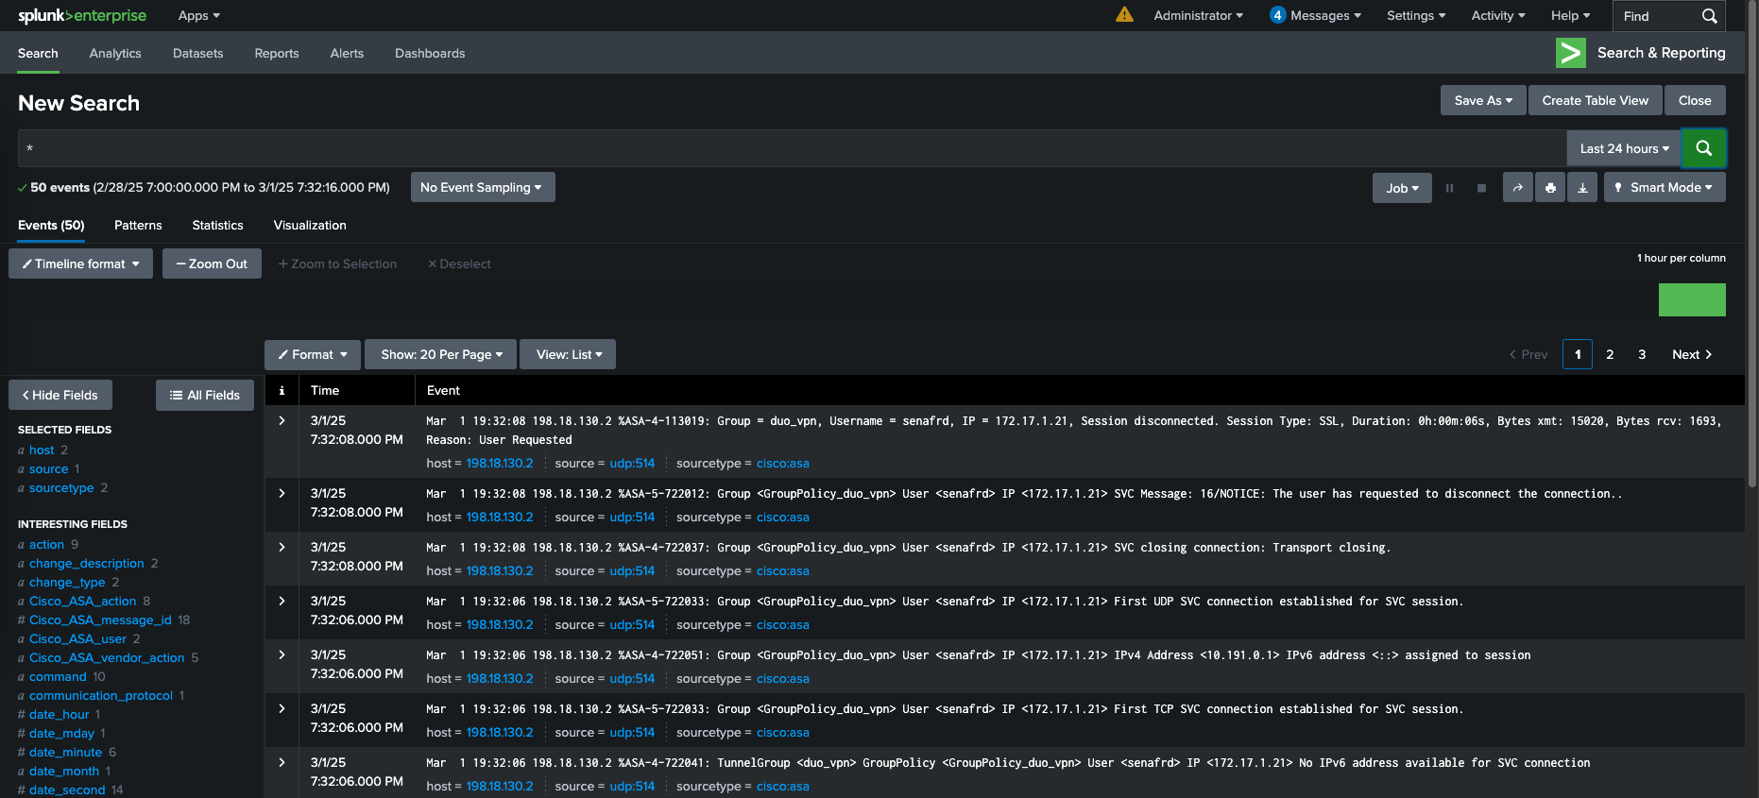Print the search results via printer icon

click(1550, 188)
